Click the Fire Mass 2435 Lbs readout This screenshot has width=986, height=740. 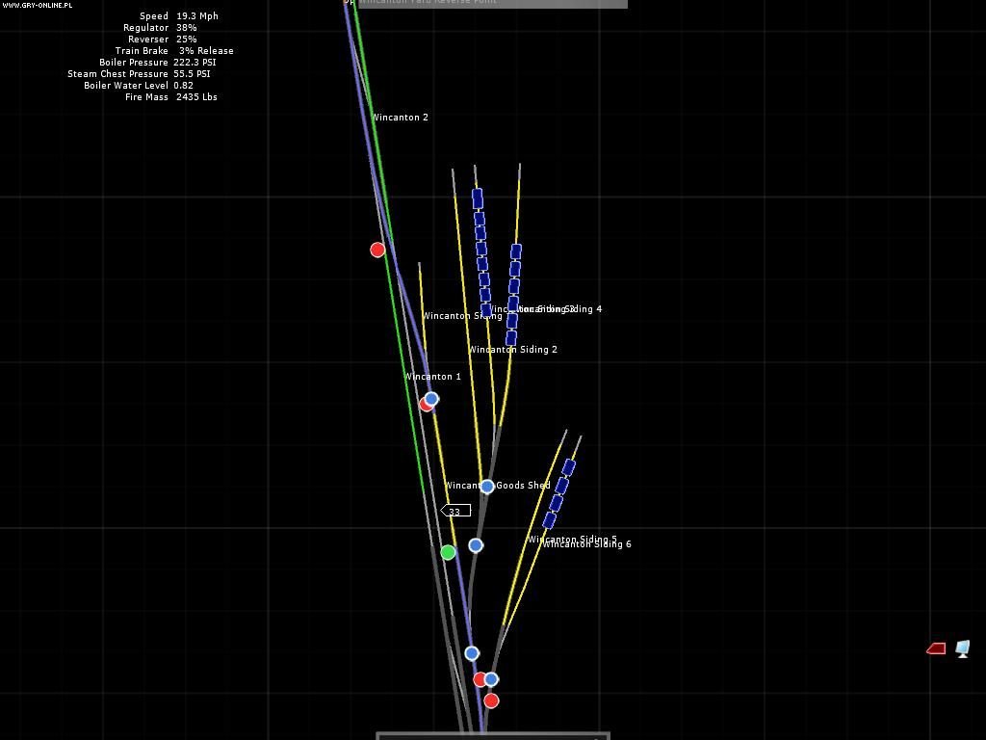click(x=171, y=97)
